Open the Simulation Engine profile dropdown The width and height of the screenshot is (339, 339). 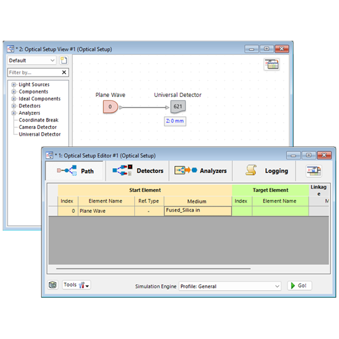[230, 286]
